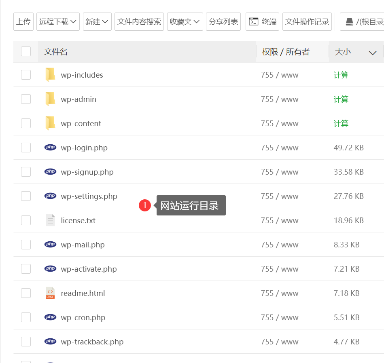Click the PHP icon beside wp-trackback.php

[50, 341]
